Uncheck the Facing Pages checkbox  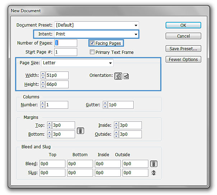[92, 43]
